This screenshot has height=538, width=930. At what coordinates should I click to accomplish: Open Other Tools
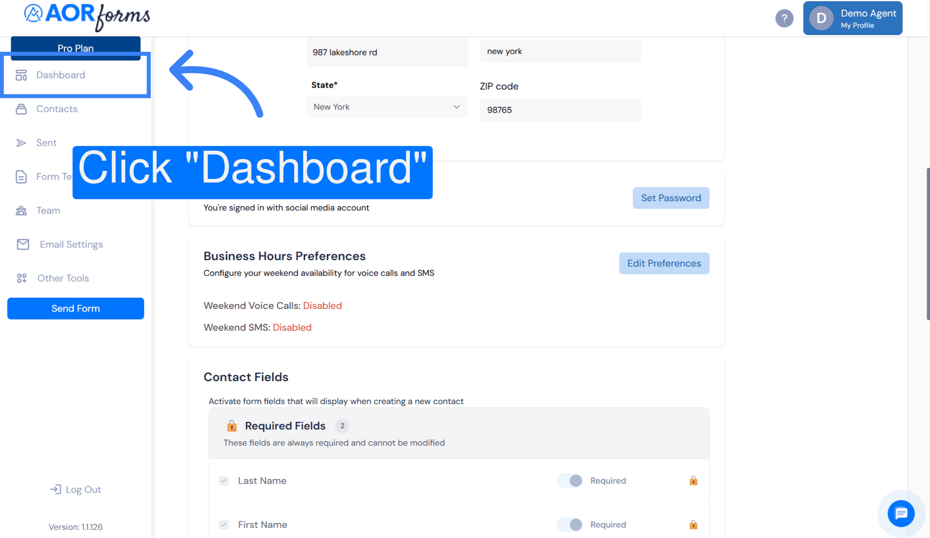[x=63, y=278]
